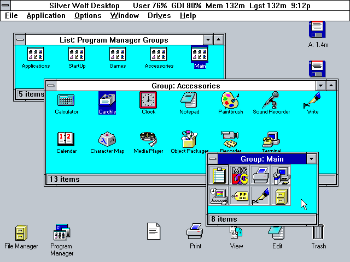Image resolution: width=350 pixels, height=262 pixels.
Task: Click the View desktop icon
Action: 236,233
